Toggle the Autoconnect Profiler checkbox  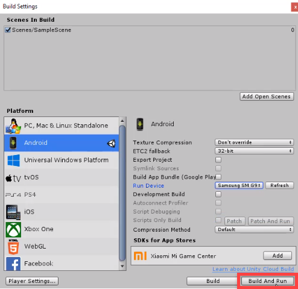pyautogui.click(x=218, y=203)
